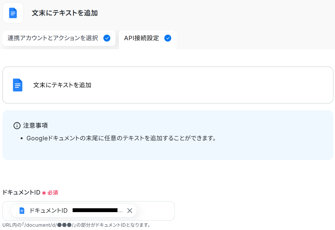Remove the ドキュメントID chip with X
Image resolution: width=335 pixels, height=230 pixels.
(x=130, y=211)
